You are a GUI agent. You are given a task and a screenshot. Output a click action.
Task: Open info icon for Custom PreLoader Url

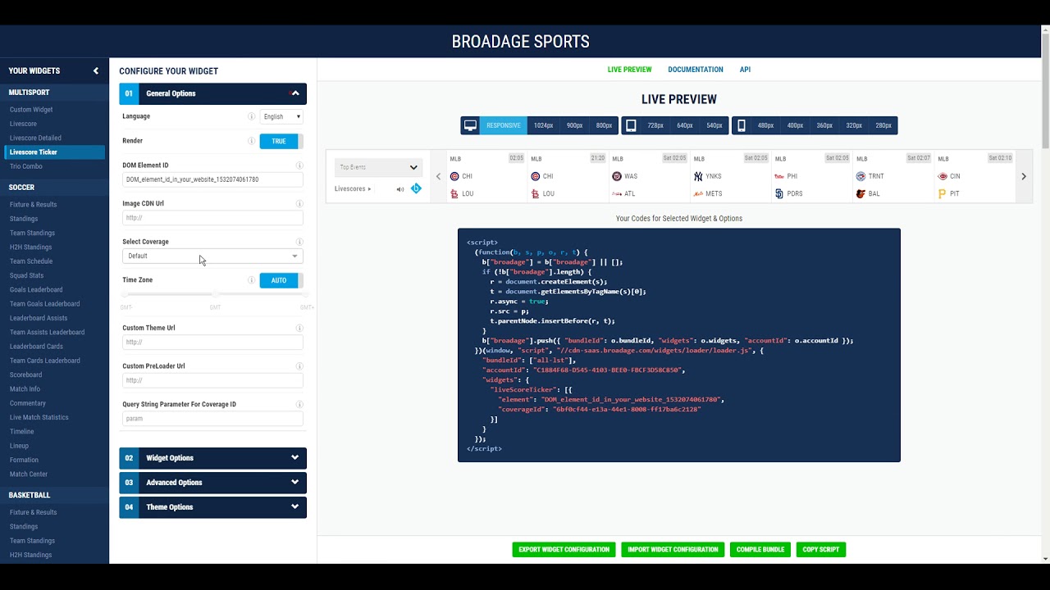tap(299, 366)
